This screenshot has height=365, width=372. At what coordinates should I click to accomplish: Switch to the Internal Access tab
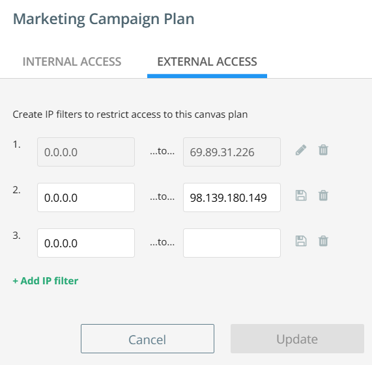72,62
